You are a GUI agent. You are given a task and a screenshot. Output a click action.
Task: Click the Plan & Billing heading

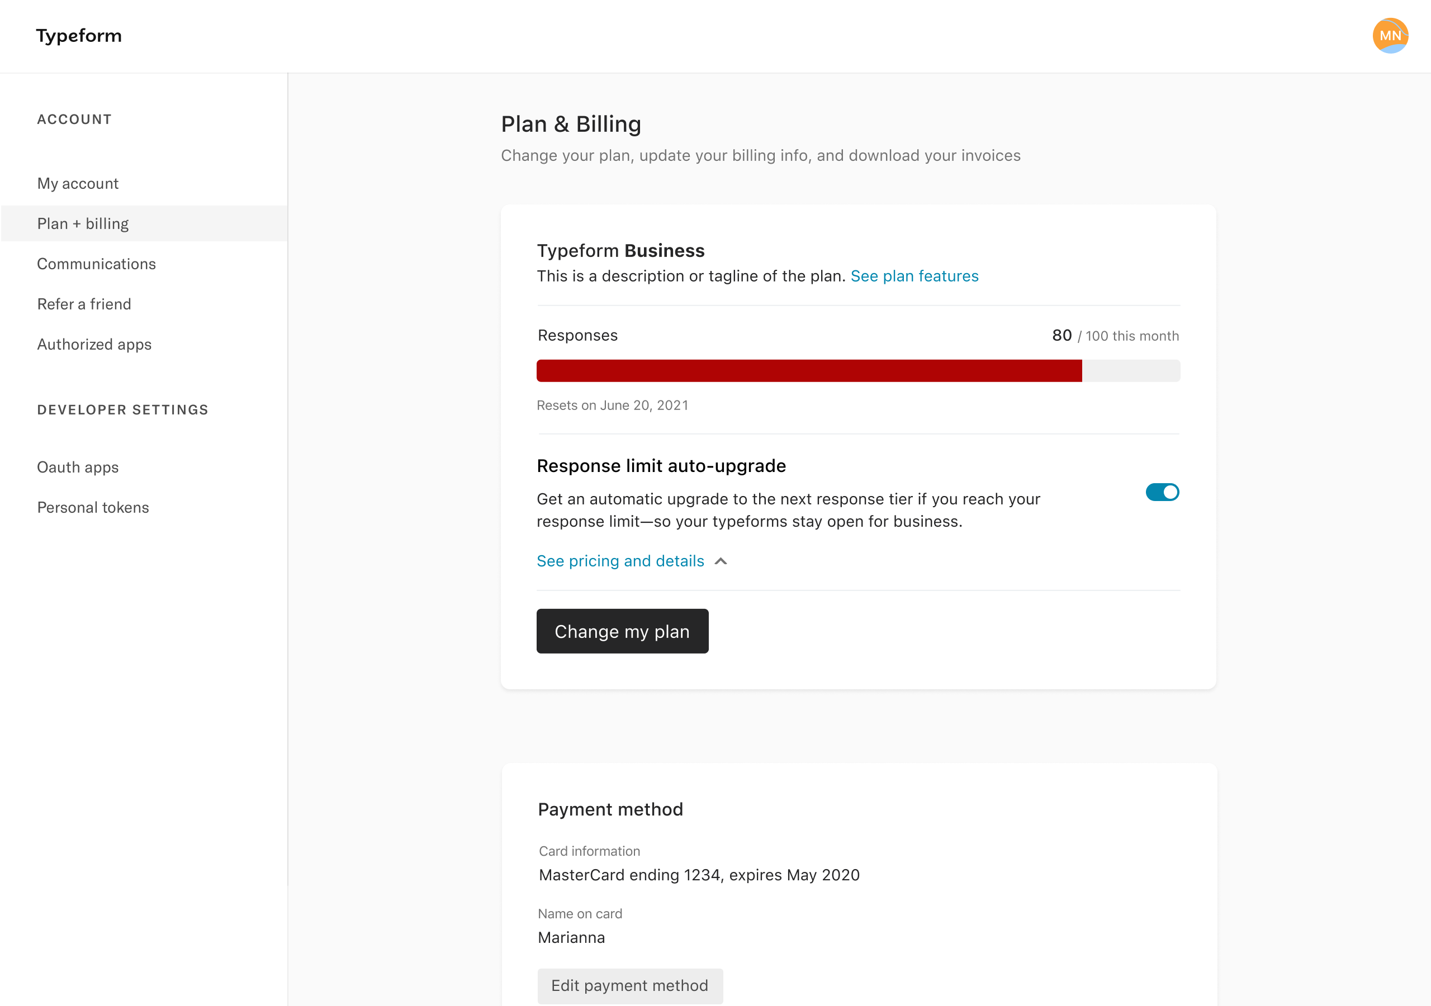[x=571, y=124]
